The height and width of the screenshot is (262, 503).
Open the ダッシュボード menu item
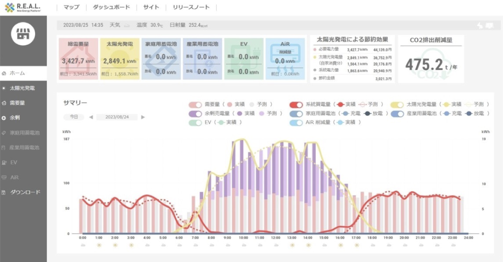click(x=111, y=7)
